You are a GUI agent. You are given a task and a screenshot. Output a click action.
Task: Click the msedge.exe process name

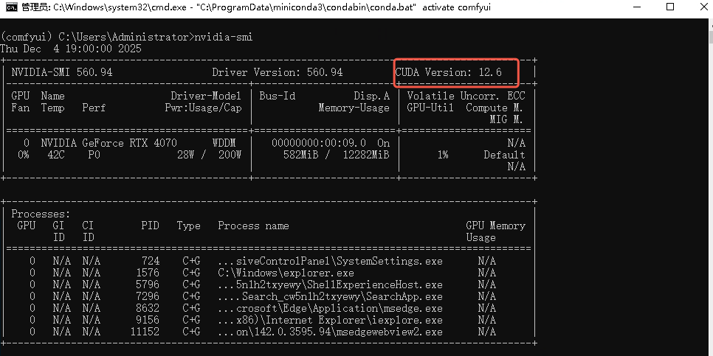[x=330, y=308]
